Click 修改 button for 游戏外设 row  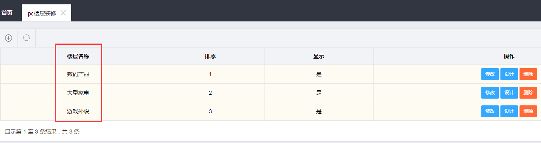coord(490,111)
